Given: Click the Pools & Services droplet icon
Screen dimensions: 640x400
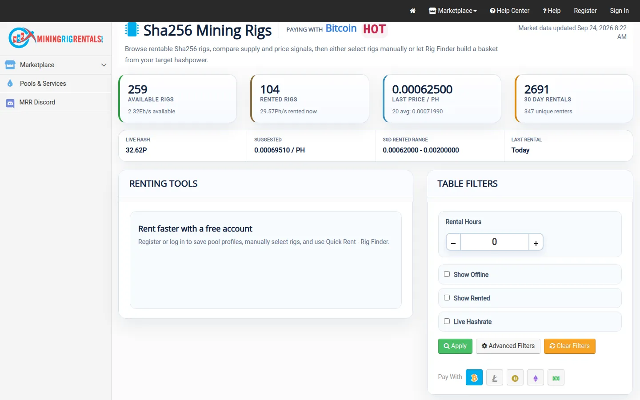Looking at the screenshot, I should pos(10,83).
